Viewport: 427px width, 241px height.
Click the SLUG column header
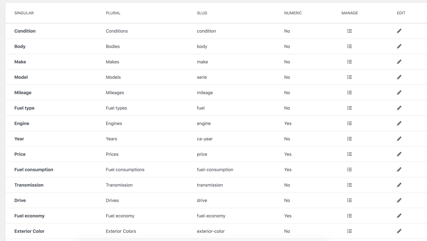click(x=202, y=13)
